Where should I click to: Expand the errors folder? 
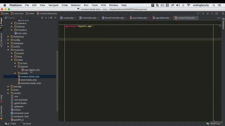15,63
